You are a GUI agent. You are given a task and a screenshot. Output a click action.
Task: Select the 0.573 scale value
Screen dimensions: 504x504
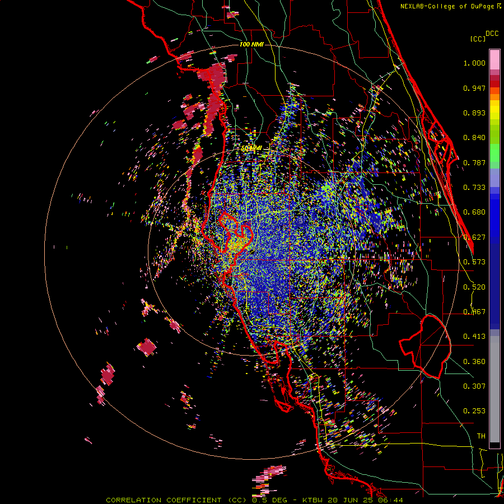tap(474, 262)
